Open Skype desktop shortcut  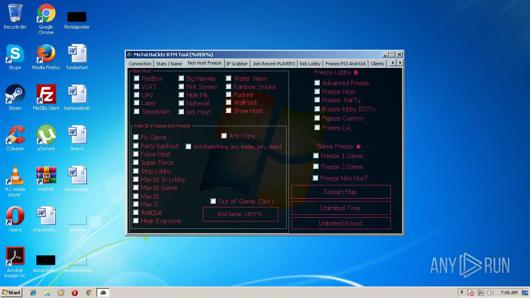pos(15,57)
